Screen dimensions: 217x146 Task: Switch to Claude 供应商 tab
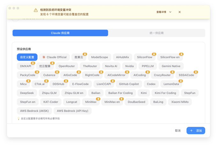point(60,33)
